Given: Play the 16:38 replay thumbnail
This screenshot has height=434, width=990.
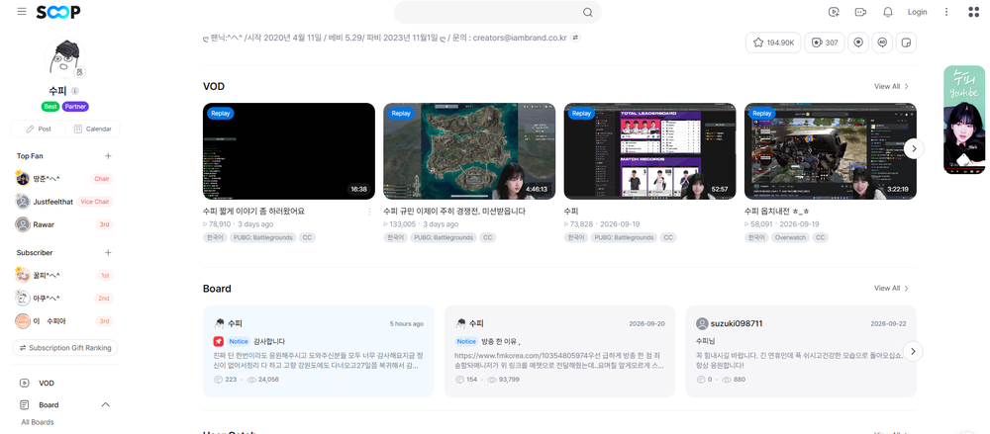Looking at the screenshot, I should pos(288,151).
